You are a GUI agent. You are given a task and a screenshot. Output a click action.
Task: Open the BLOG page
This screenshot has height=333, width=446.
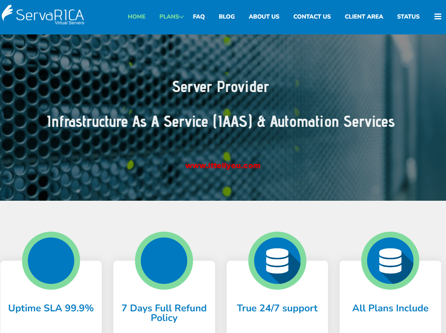pos(227,16)
